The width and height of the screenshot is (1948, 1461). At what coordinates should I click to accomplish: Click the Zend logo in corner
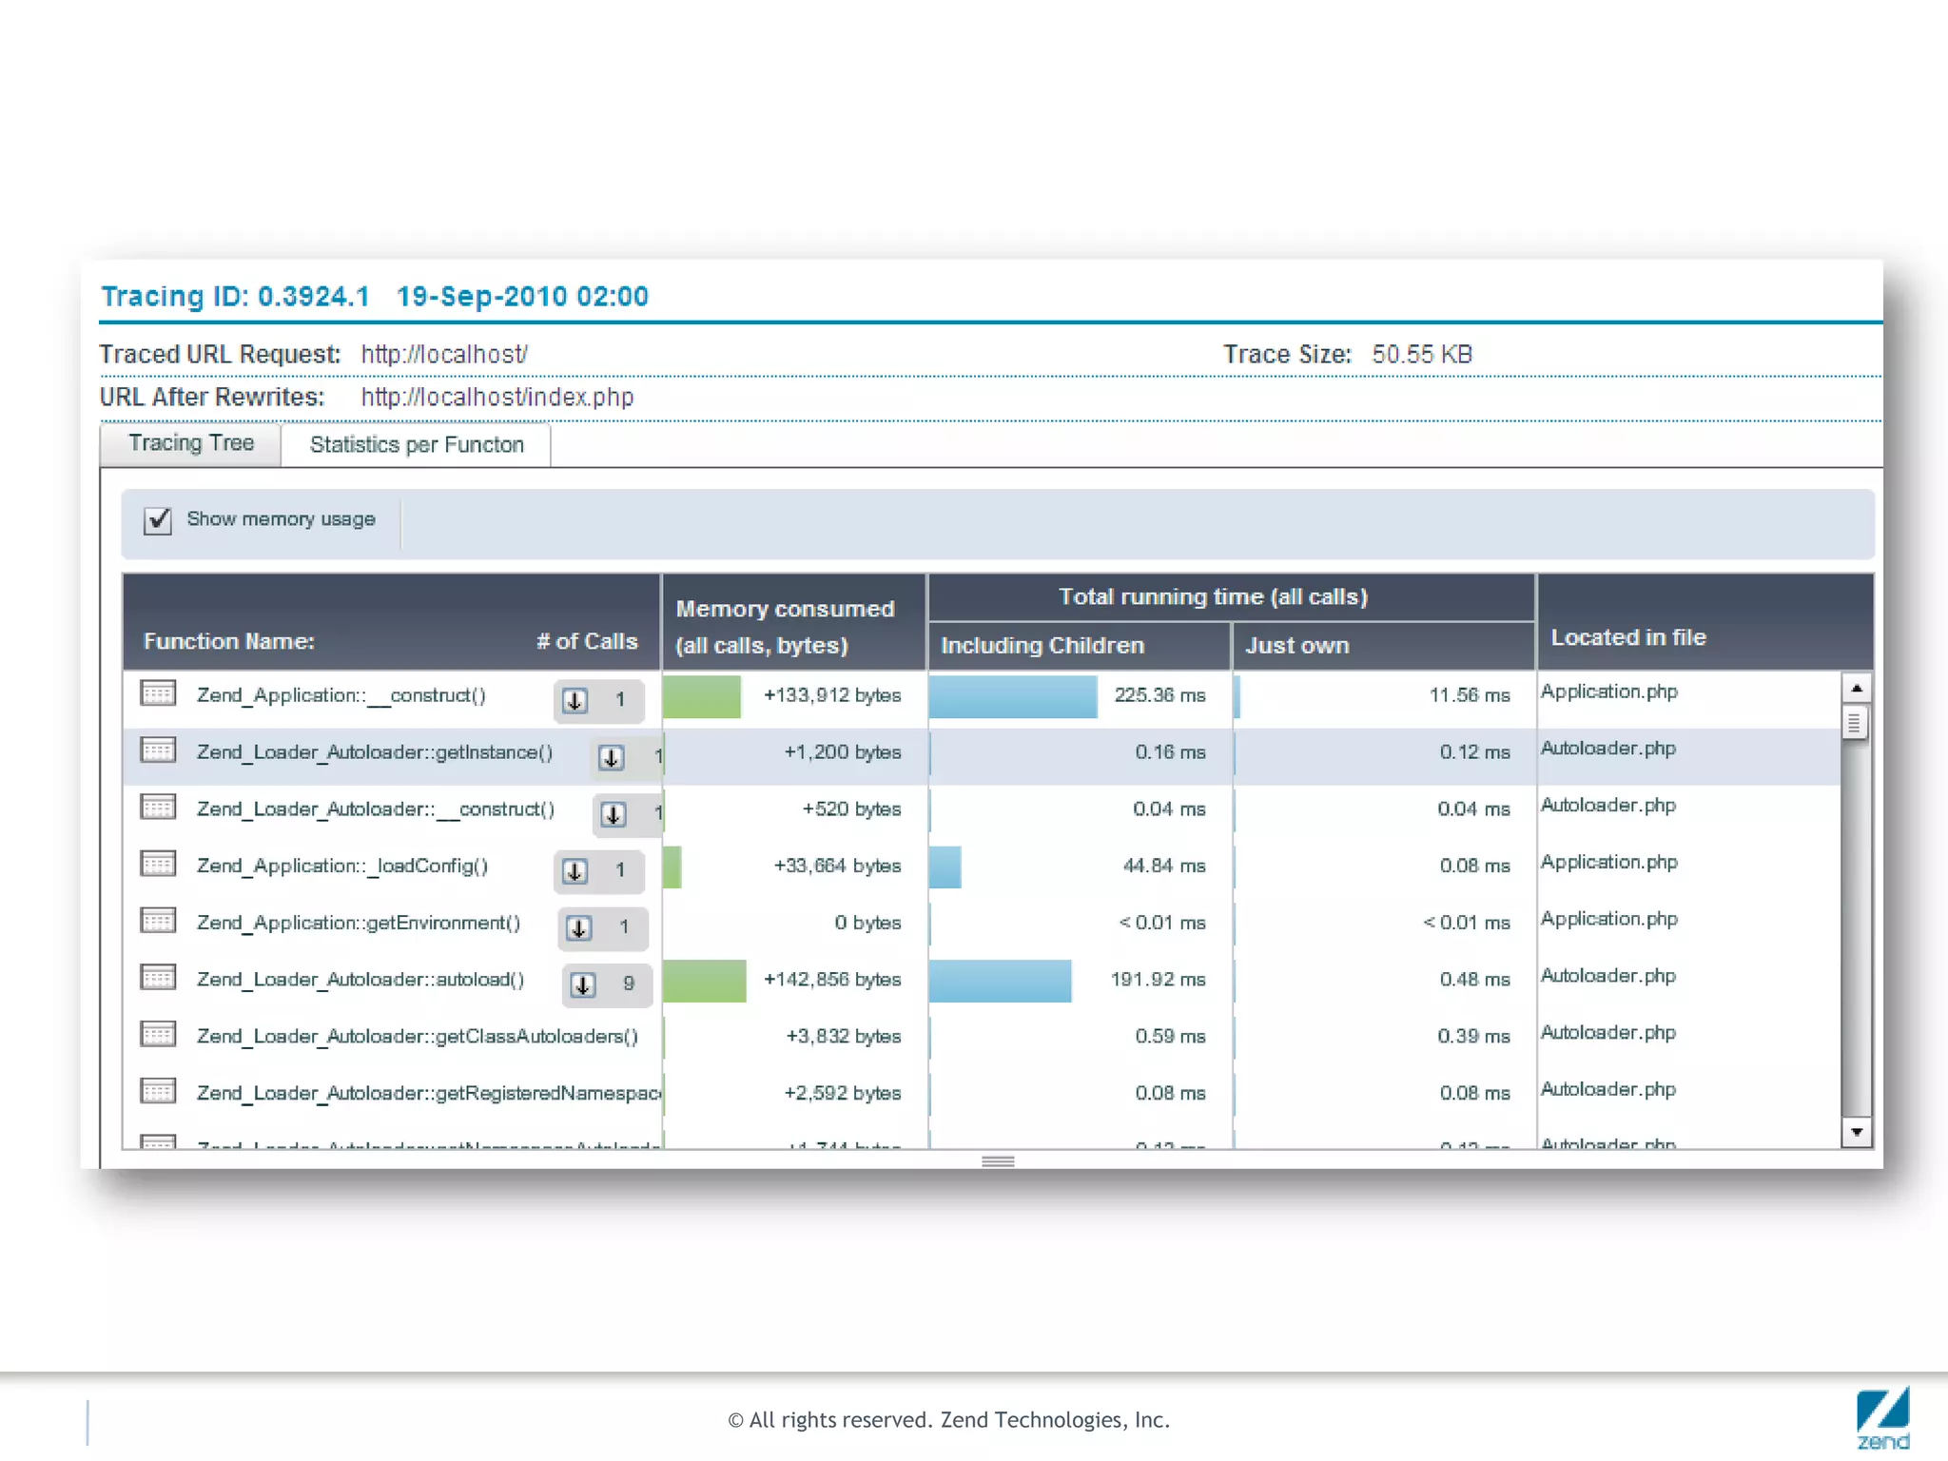1882,1417
